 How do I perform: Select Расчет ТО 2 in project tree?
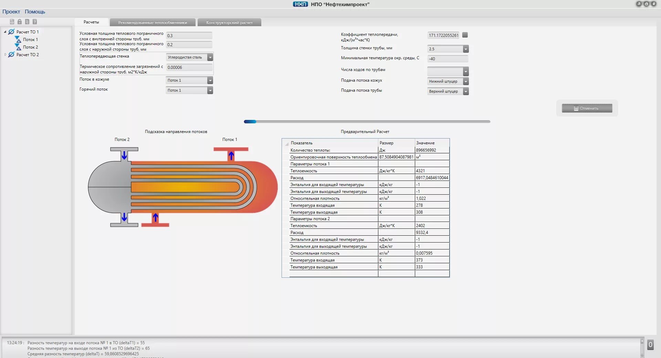(x=28, y=55)
